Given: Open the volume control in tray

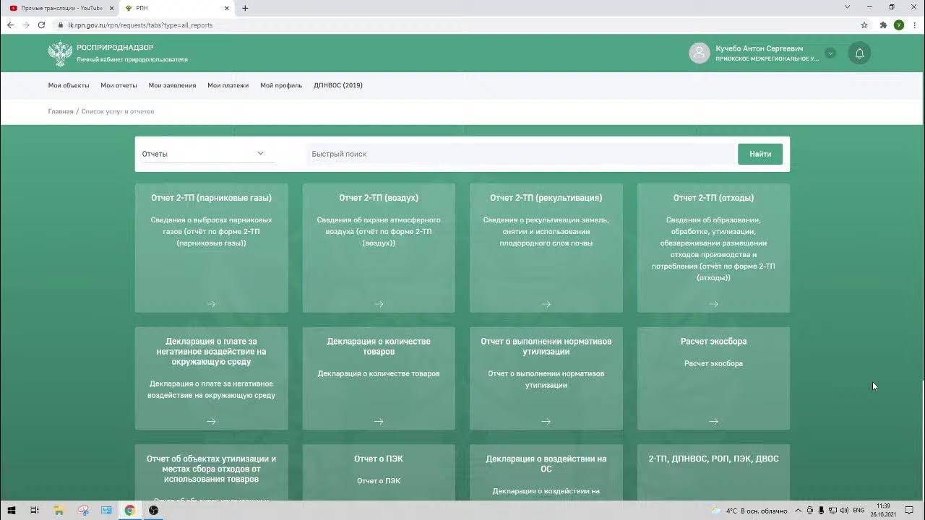Looking at the screenshot, I should (845, 511).
